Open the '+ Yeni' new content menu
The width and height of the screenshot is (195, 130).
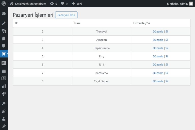(76, 4)
